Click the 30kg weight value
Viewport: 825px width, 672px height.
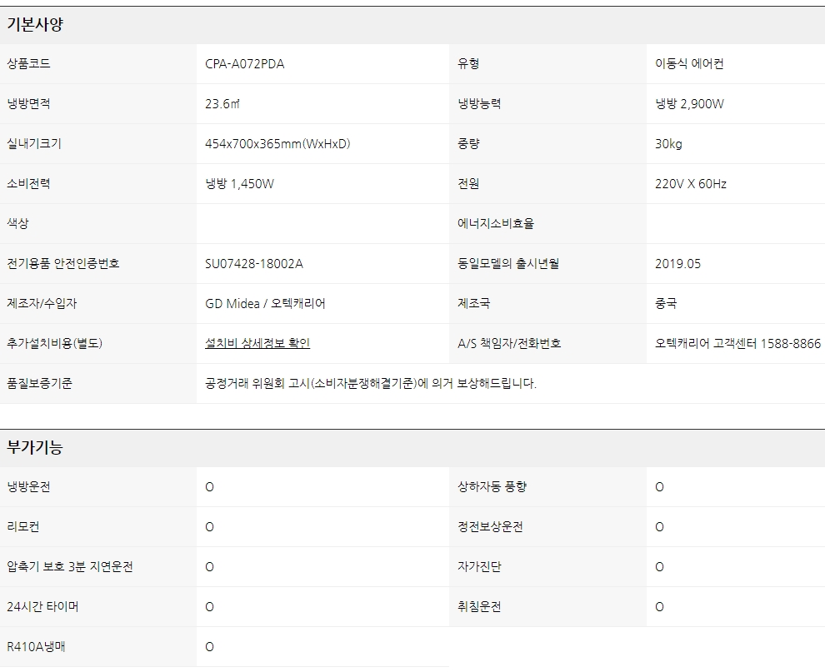click(x=668, y=144)
